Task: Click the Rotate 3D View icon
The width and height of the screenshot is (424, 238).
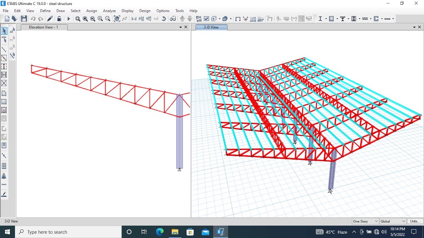Action: pyautogui.click(x=164, y=19)
